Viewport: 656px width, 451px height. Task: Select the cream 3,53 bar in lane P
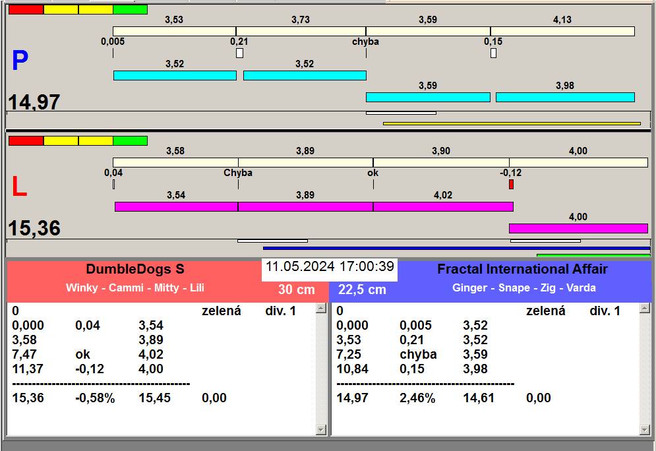(x=174, y=32)
